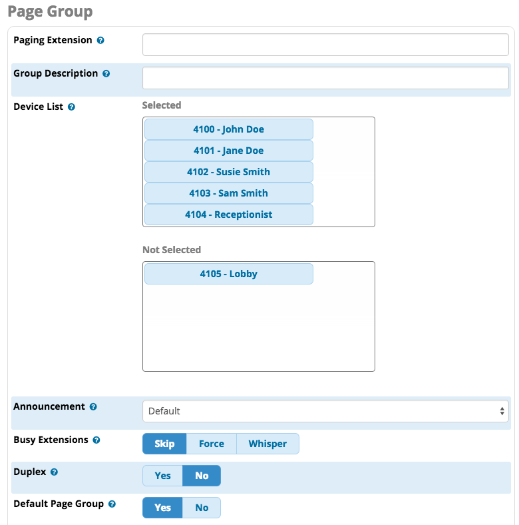
Task: Select Skip for Busy Extensions
Action: click(x=164, y=444)
